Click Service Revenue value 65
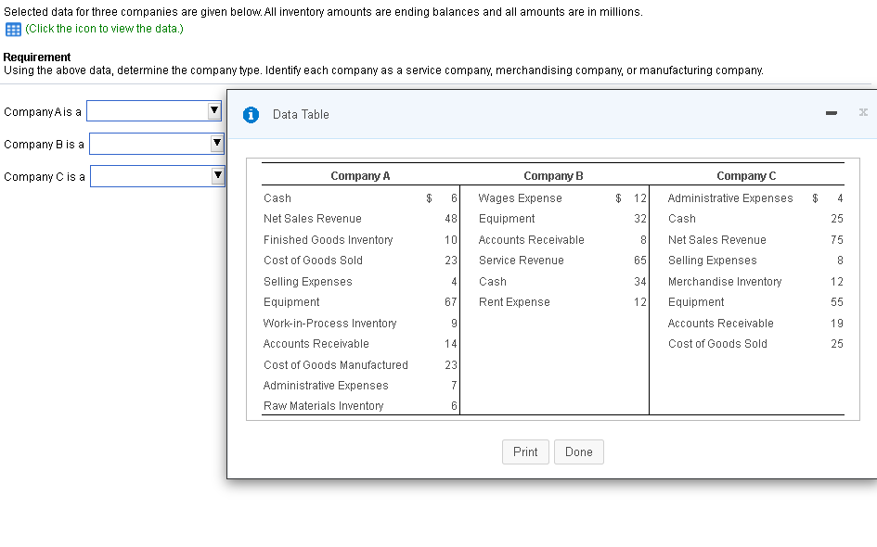The height and width of the screenshot is (547, 877). coord(639,261)
